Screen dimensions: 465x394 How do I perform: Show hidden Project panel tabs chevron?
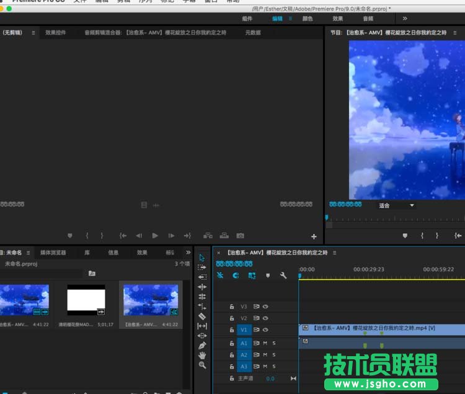coord(188,253)
